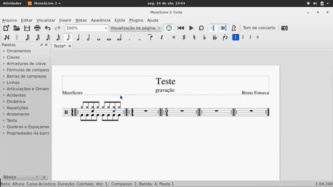Screen dimensions: 333x187
Task: Start playback with the play button
Action: click(x=191, y=28)
